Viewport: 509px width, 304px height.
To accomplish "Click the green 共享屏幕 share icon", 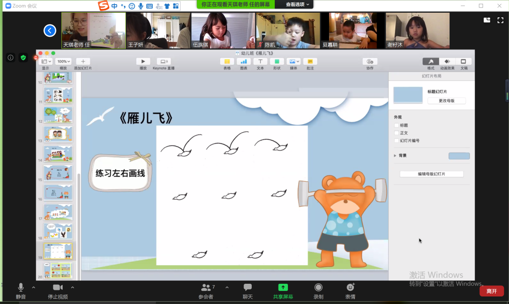I will coord(283,288).
